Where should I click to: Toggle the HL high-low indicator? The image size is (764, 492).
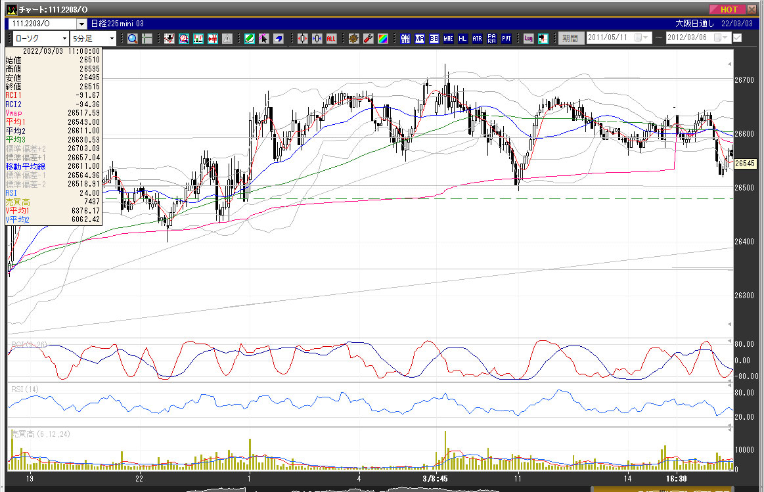pos(463,39)
